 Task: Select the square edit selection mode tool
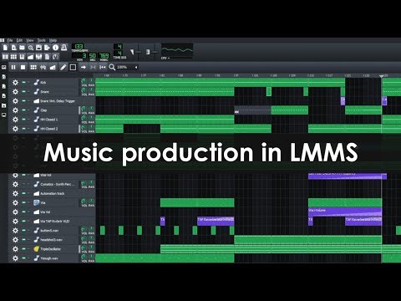click(73, 67)
